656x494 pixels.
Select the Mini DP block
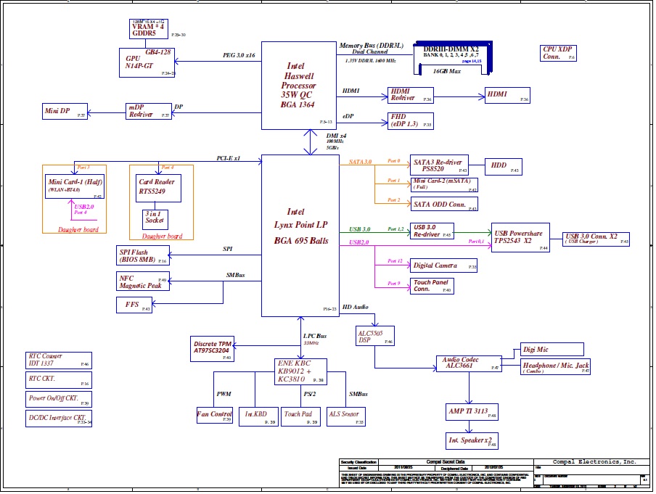pyautogui.click(x=65, y=112)
